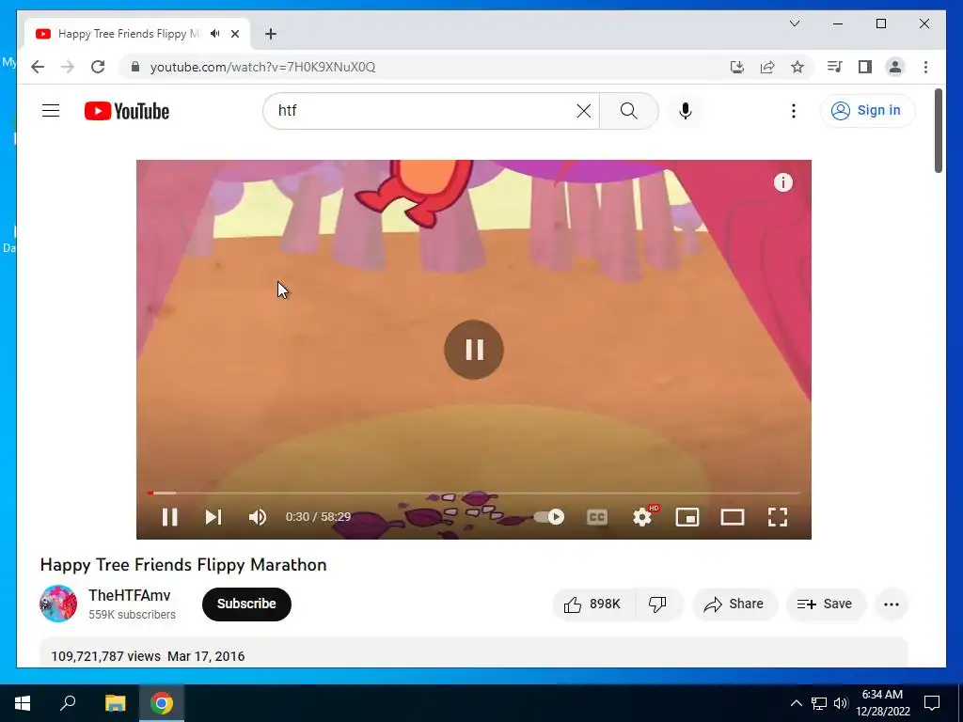Click the video title text
This screenshot has width=963, height=722.
pyautogui.click(x=183, y=564)
